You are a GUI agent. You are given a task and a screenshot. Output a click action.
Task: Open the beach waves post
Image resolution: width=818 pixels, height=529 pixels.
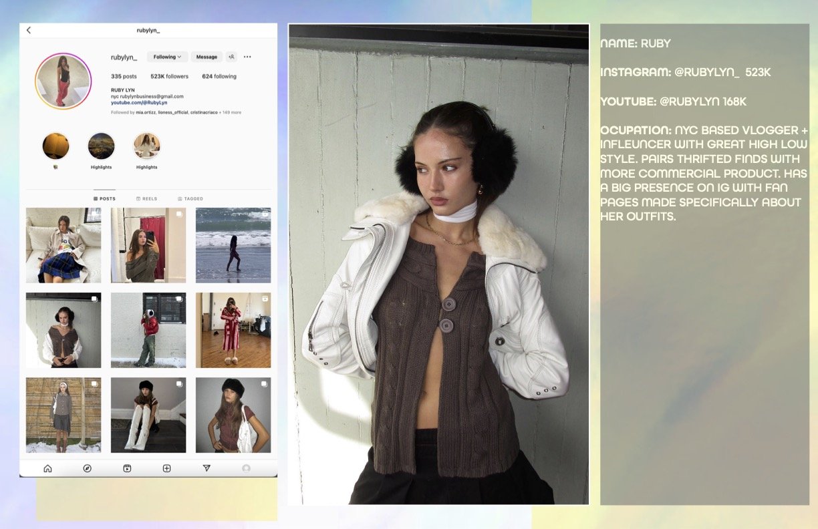(233, 245)
